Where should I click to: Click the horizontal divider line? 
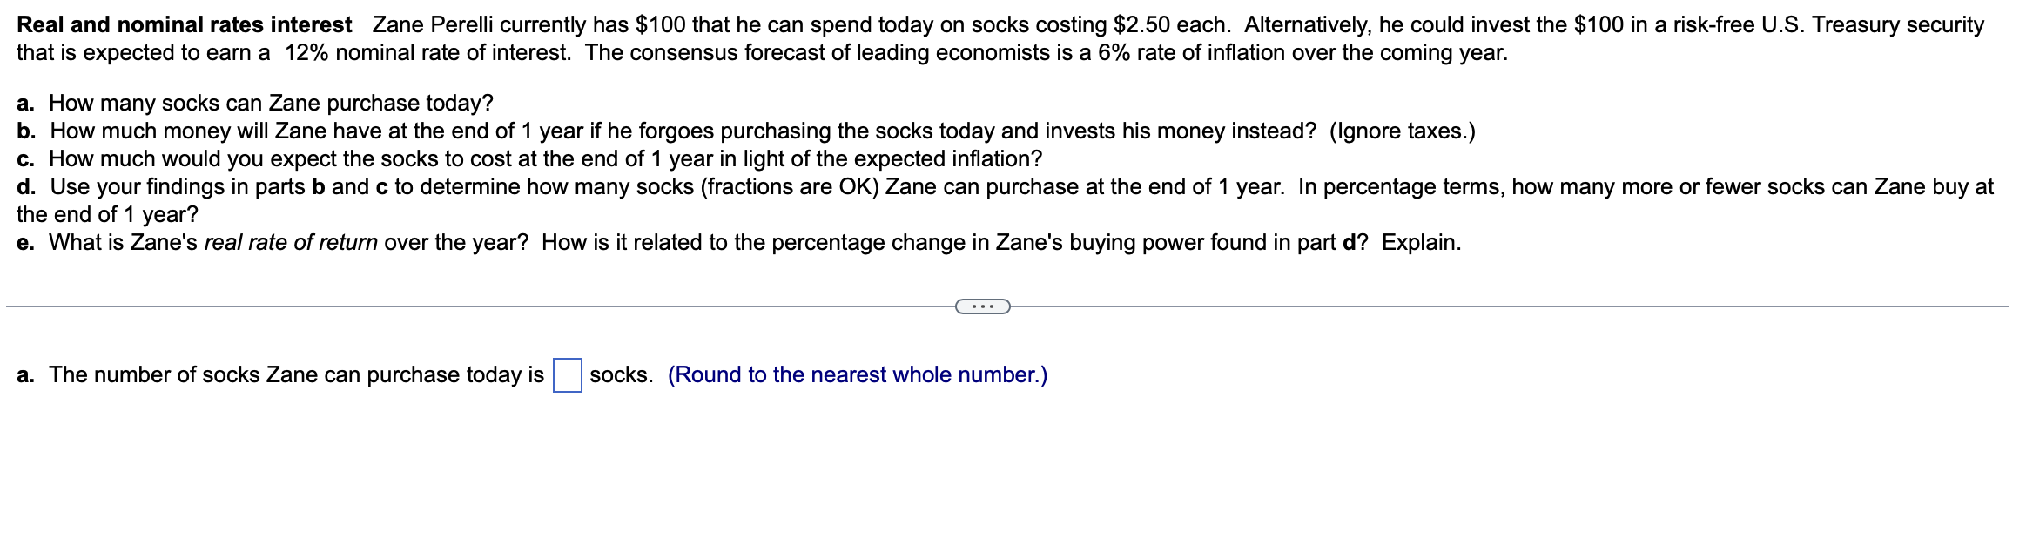(435, 306)
